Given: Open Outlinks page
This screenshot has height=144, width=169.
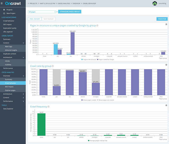Looking at the screenshot, I should tap(8, 65).
